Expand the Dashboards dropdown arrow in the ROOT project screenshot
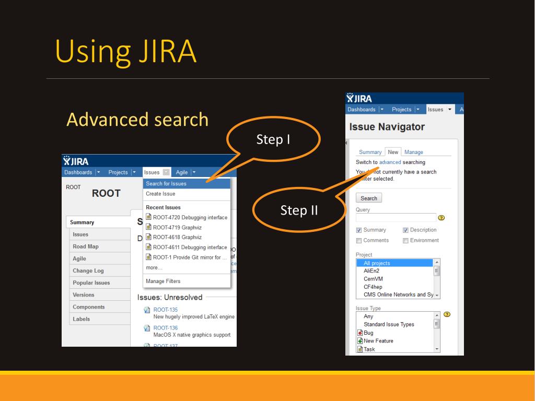The image size is (535, 401). coord(98,172)
